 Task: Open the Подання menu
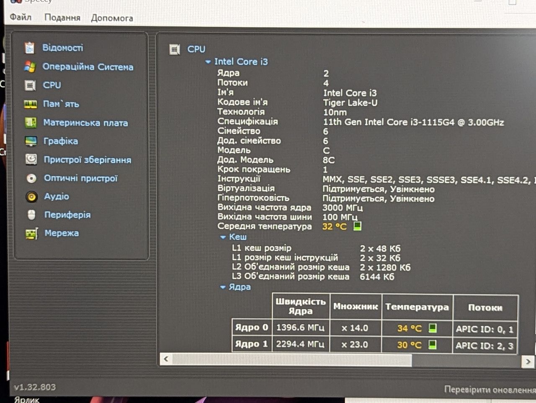pos(62,18)
